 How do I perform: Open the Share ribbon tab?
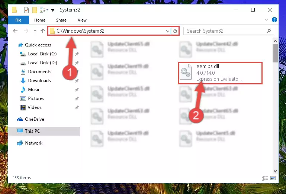click(61, 20)
